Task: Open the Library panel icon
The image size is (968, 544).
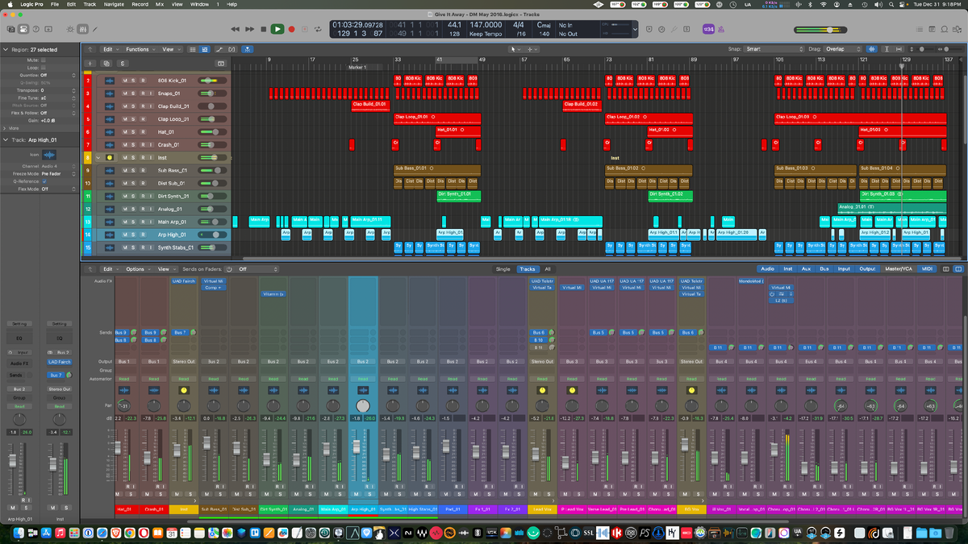Action: click(10, 29)
